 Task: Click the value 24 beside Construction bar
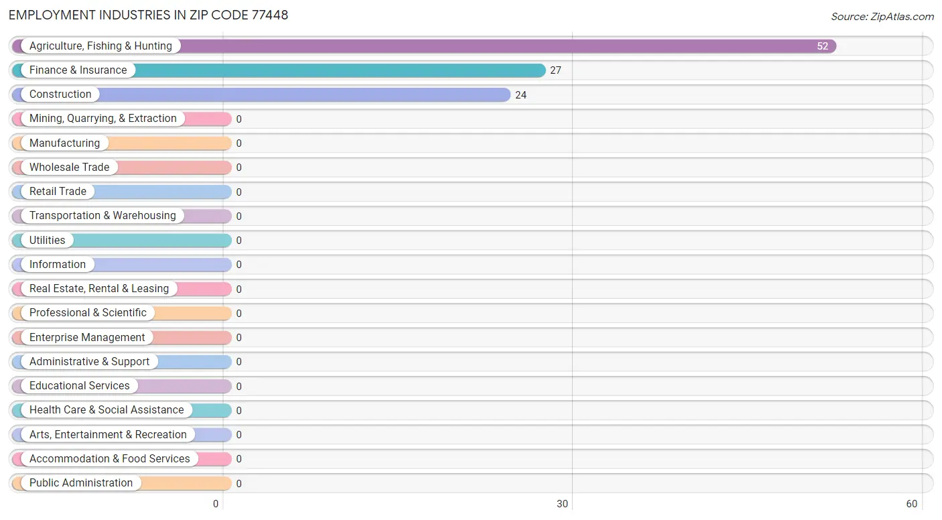click(x=521, y=95)
